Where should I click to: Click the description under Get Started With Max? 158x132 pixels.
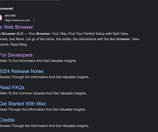[43, 110]
